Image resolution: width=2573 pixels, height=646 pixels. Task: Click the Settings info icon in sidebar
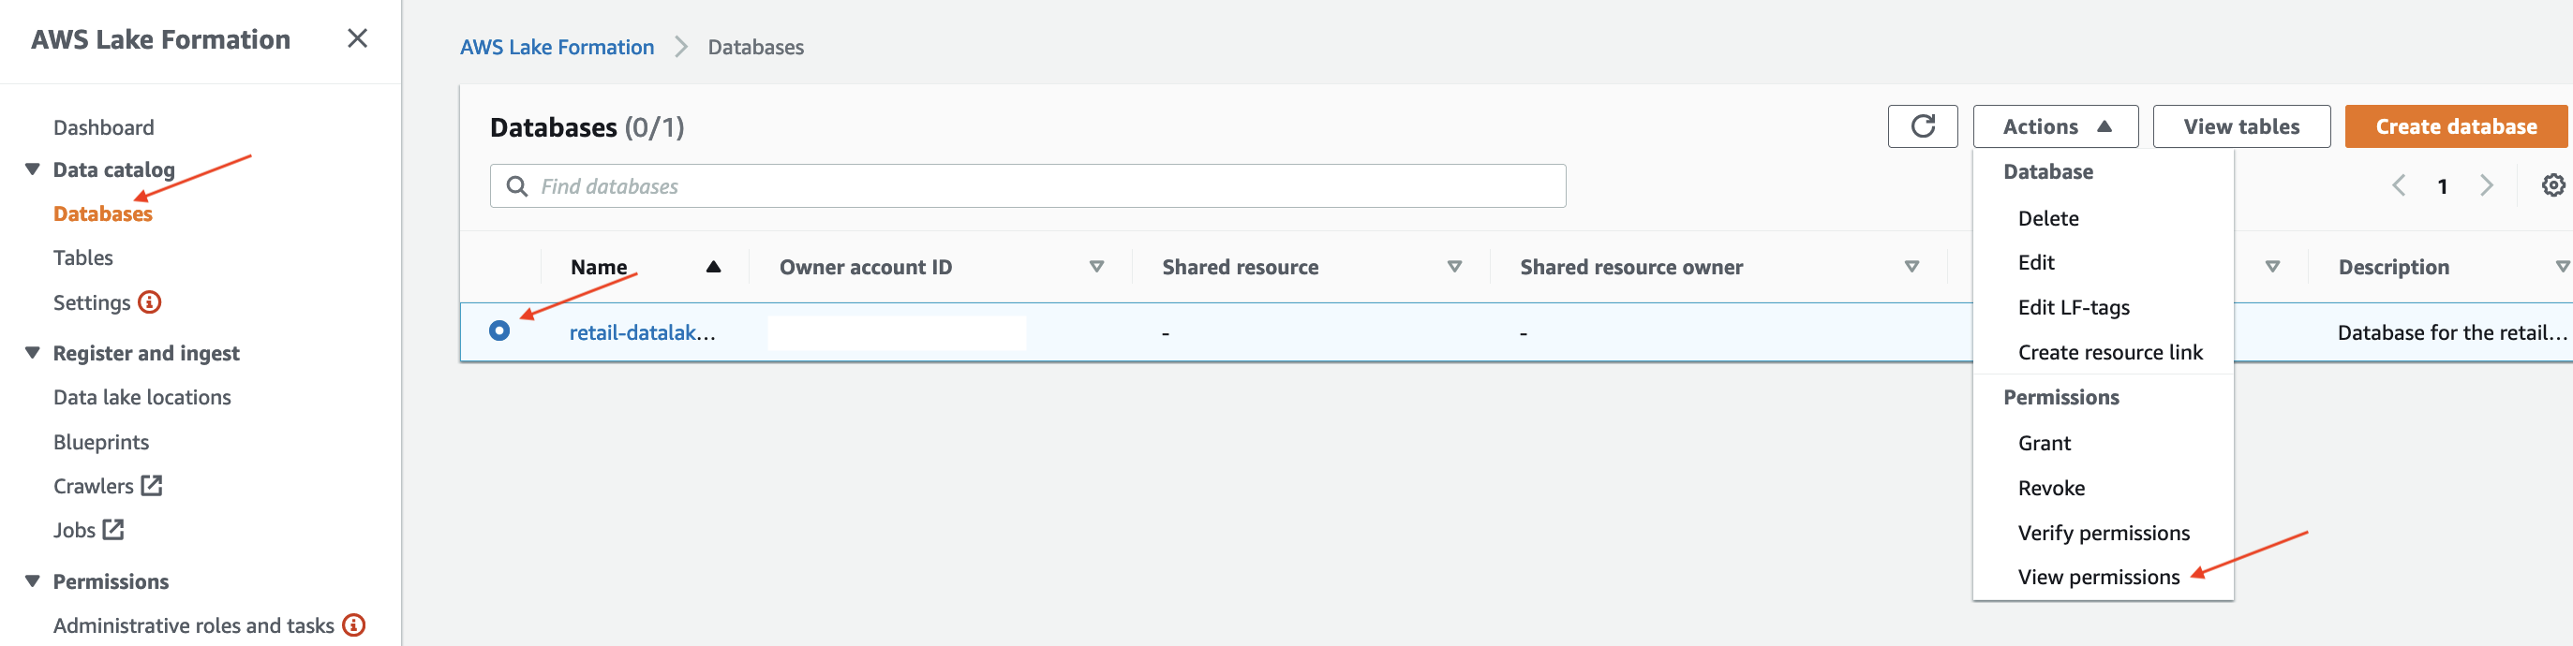[x=150, y=302]
